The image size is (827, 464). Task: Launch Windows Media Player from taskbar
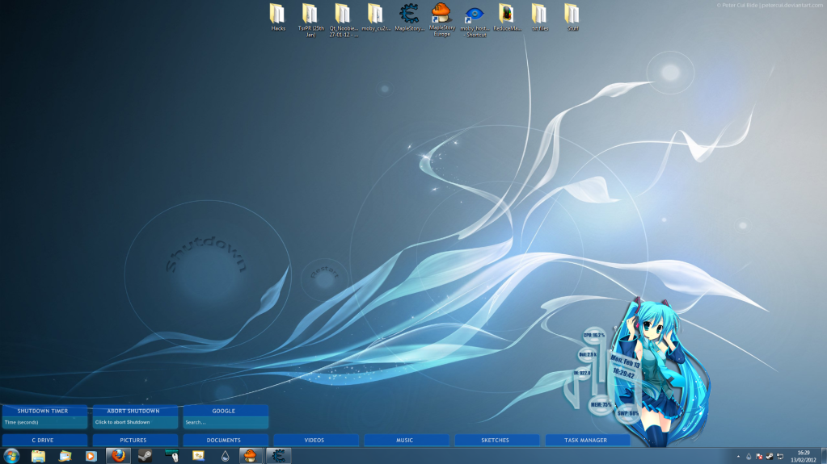(91, 456)
